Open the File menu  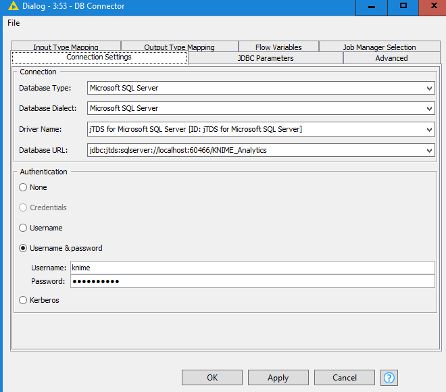pyautogui.click(x=14, y=23)
